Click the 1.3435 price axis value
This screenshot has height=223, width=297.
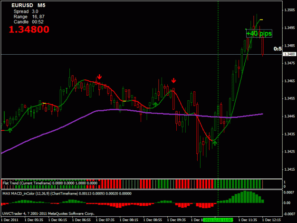289,134
